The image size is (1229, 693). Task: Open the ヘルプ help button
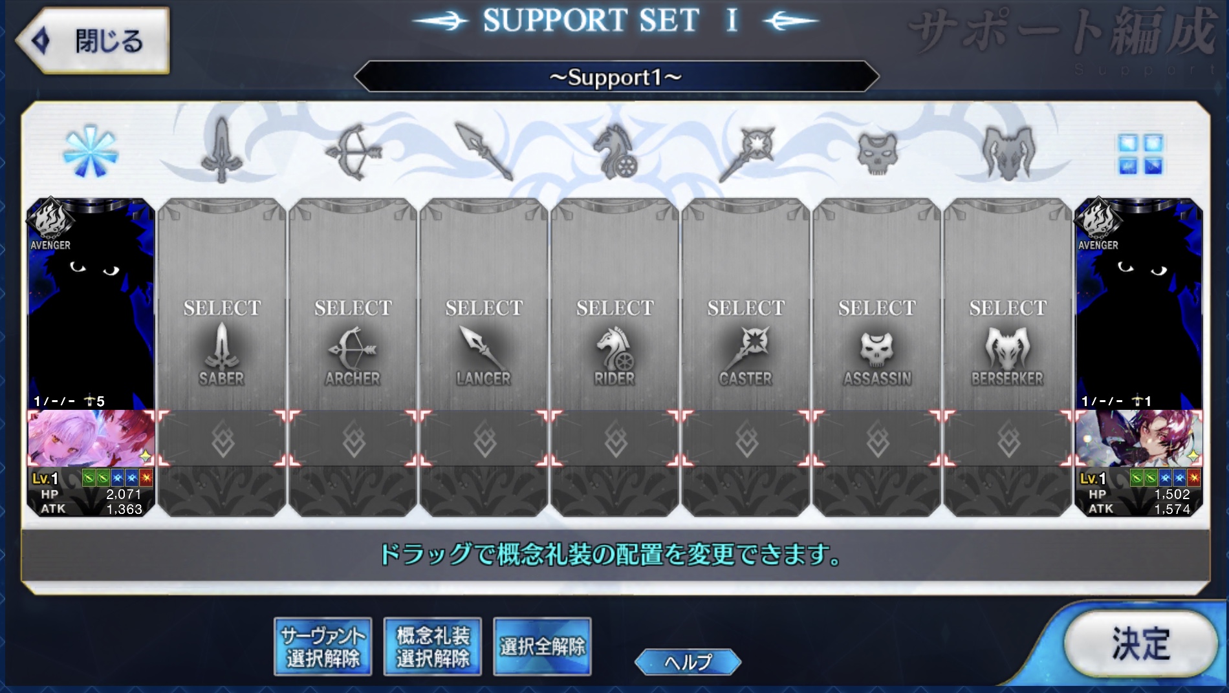[688, 662]
